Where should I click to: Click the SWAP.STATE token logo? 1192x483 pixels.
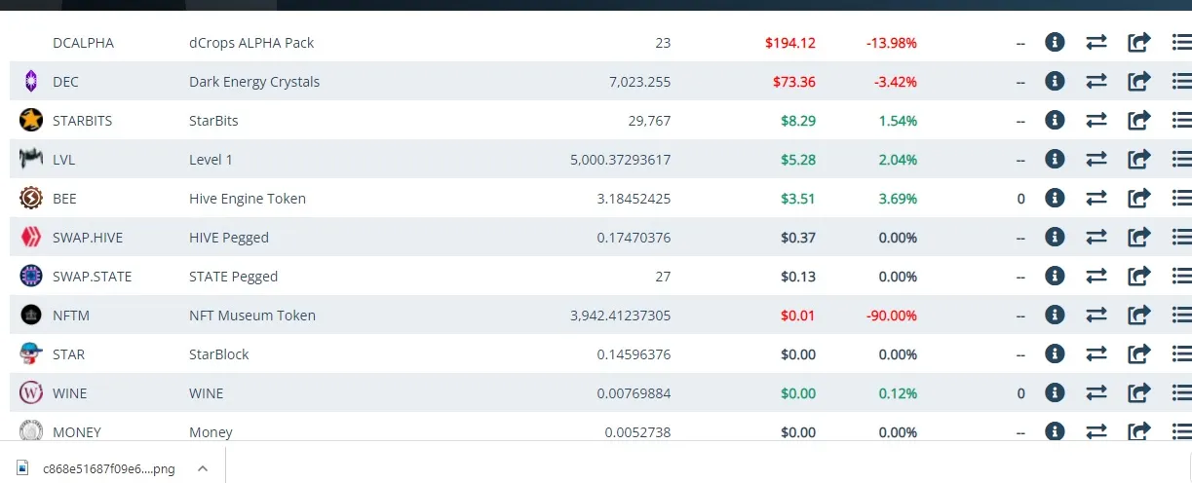pos(31,277)
